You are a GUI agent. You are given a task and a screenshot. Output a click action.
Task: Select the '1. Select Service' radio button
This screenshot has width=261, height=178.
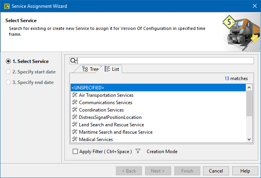click(8, 61)
